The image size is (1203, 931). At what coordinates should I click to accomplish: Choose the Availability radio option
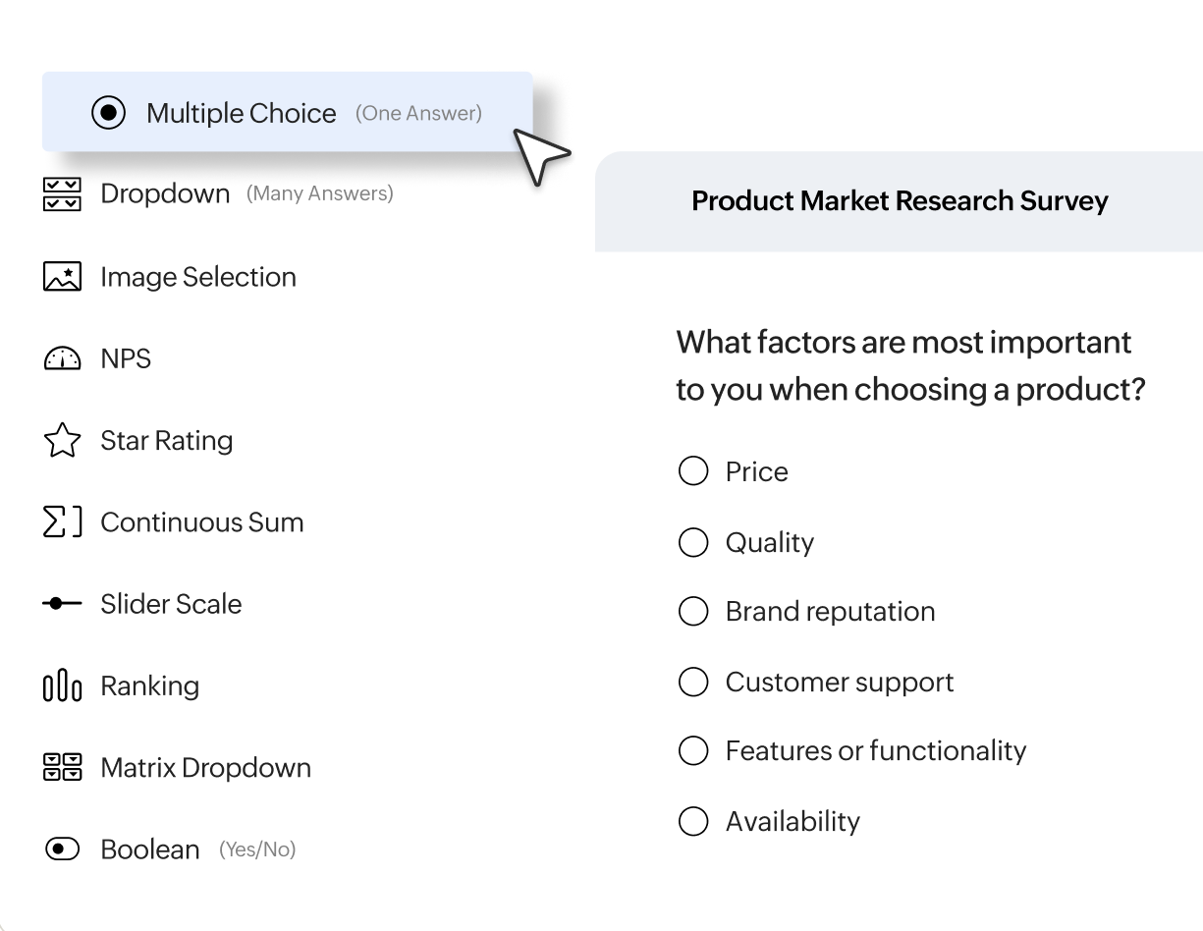pyautogui.click(x=693, y=821)
